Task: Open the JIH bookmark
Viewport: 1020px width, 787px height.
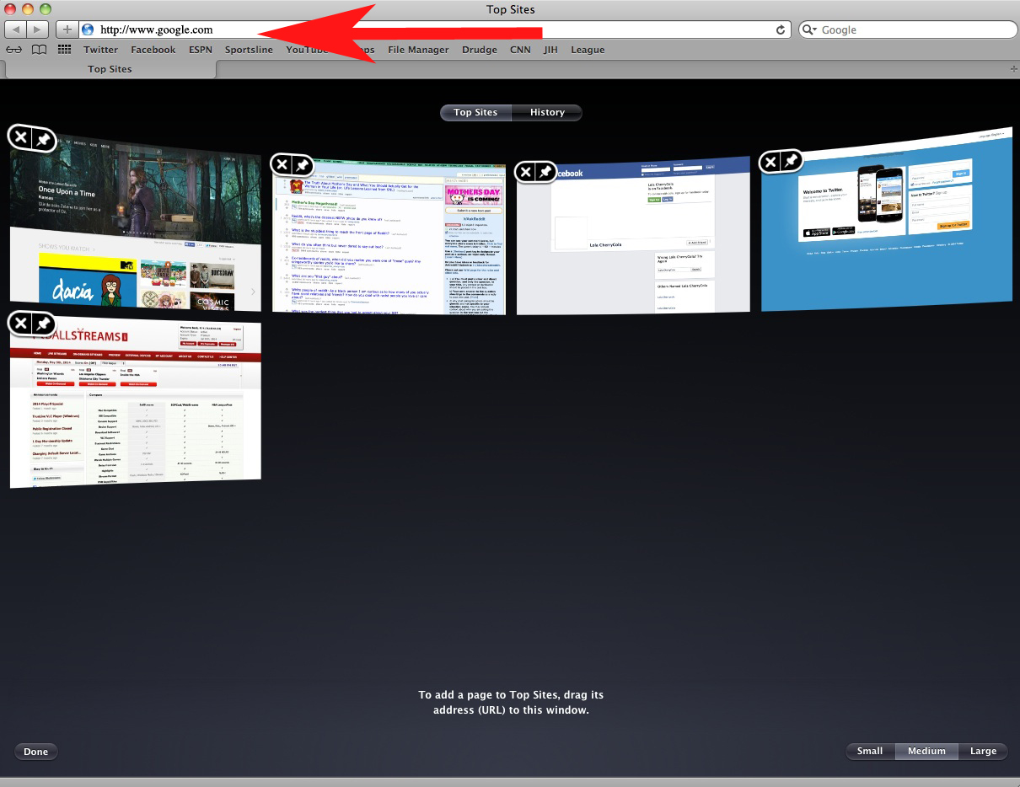Action: (551, 50)
